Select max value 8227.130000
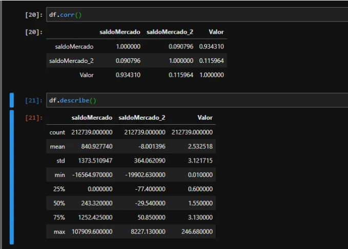348x249 pixels. 148,232
